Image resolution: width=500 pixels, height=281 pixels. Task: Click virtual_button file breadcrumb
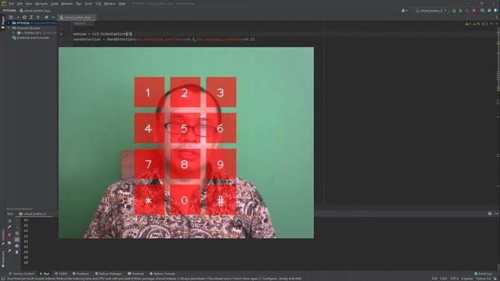click(x=35, y=10)
